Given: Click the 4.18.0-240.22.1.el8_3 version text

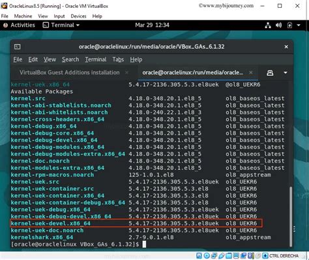Looking at the screenshot, I should (x=165, y=112).
